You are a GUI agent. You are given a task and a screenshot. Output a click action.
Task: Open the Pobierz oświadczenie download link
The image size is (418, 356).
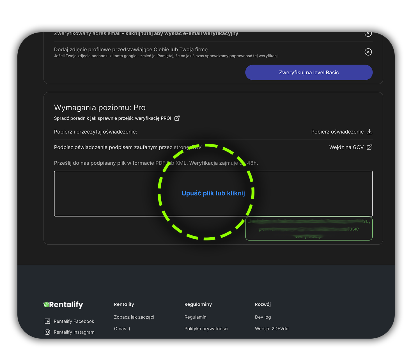click(337, 132)
